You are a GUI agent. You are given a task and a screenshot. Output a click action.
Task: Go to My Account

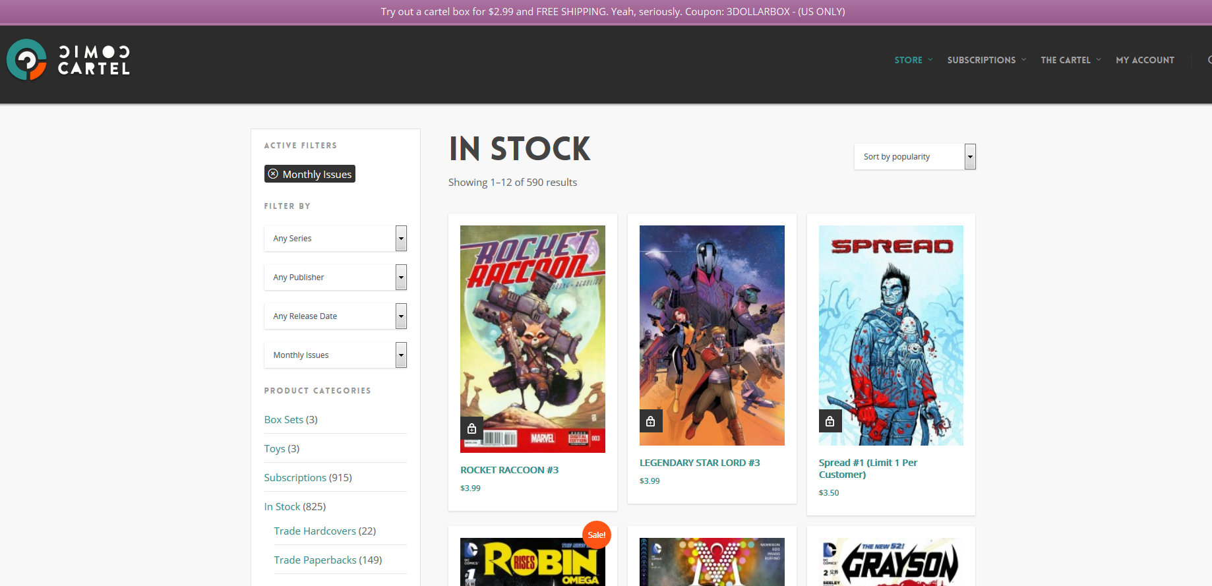coord(1145,60)
